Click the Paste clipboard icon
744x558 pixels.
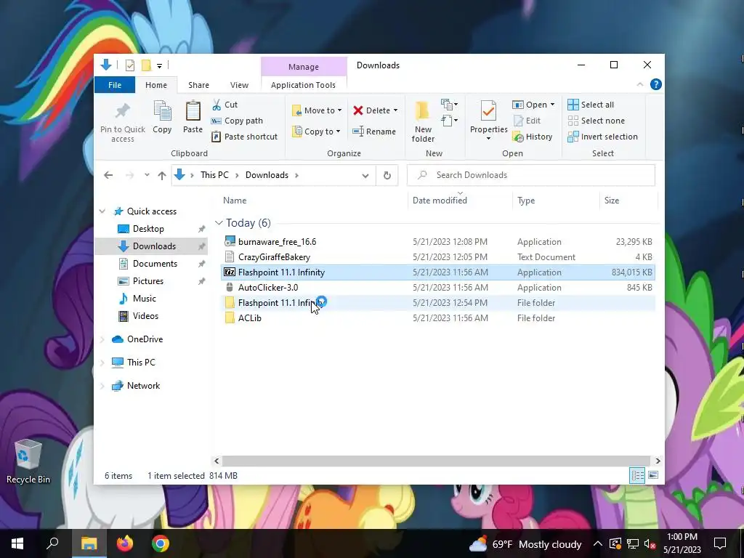coord(193,110)
